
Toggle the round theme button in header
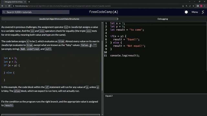click(186, 12)
